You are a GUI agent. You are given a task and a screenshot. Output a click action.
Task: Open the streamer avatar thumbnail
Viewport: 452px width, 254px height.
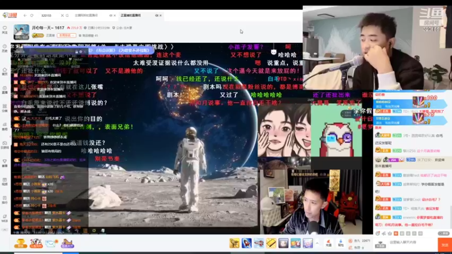tap(21, 32)
